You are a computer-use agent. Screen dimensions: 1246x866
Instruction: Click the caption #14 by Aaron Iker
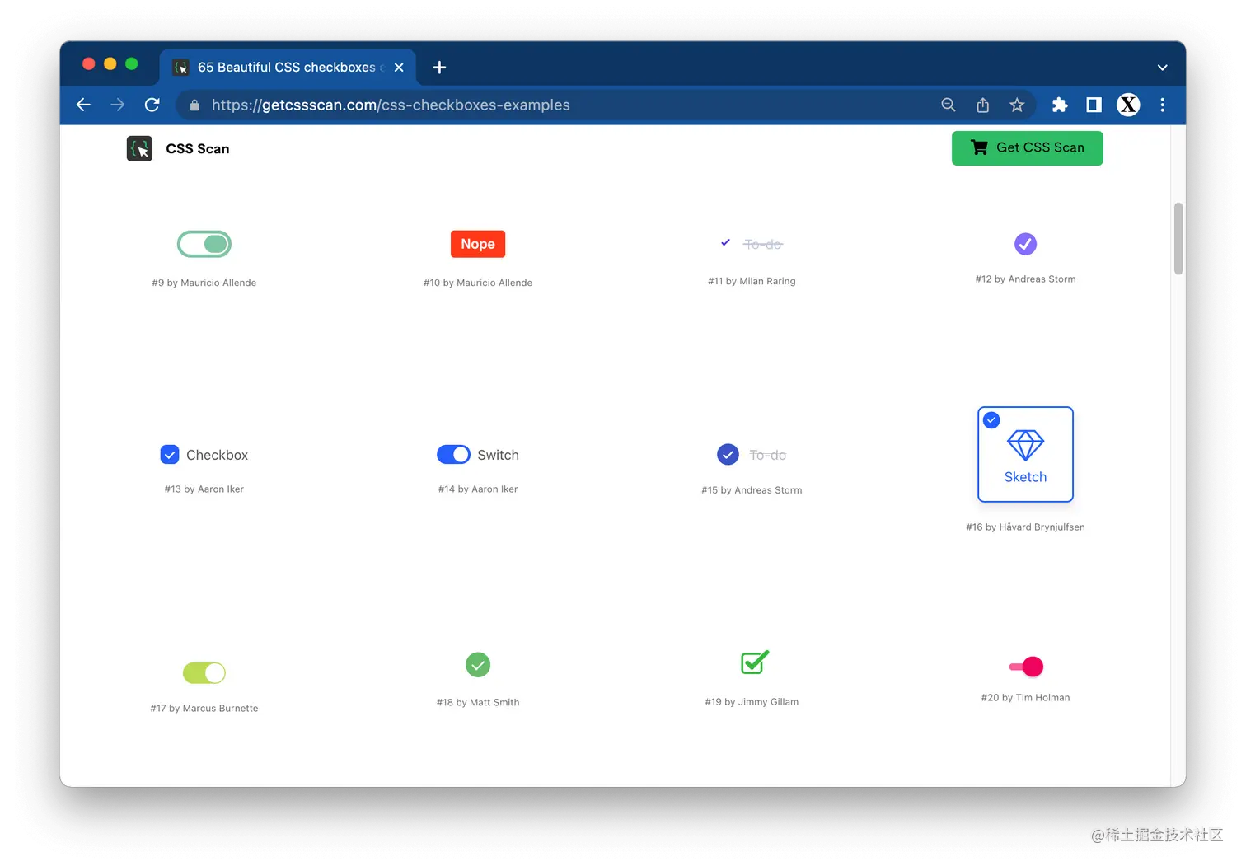click(478, 489)
